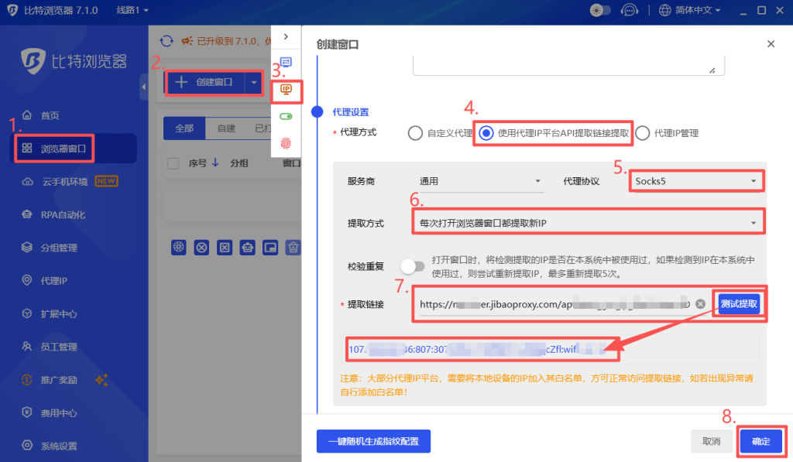Click the 测试提取 button
Image resolution: width=793 pixels, height=462 pixels.
[739, 304]
